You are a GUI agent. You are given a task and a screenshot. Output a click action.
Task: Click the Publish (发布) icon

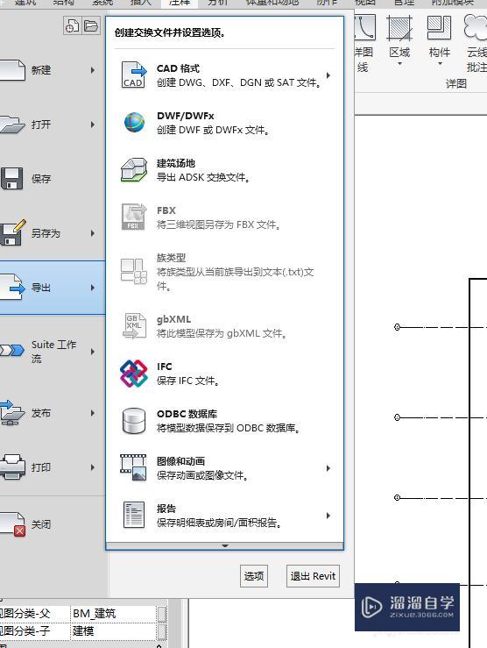12,412
